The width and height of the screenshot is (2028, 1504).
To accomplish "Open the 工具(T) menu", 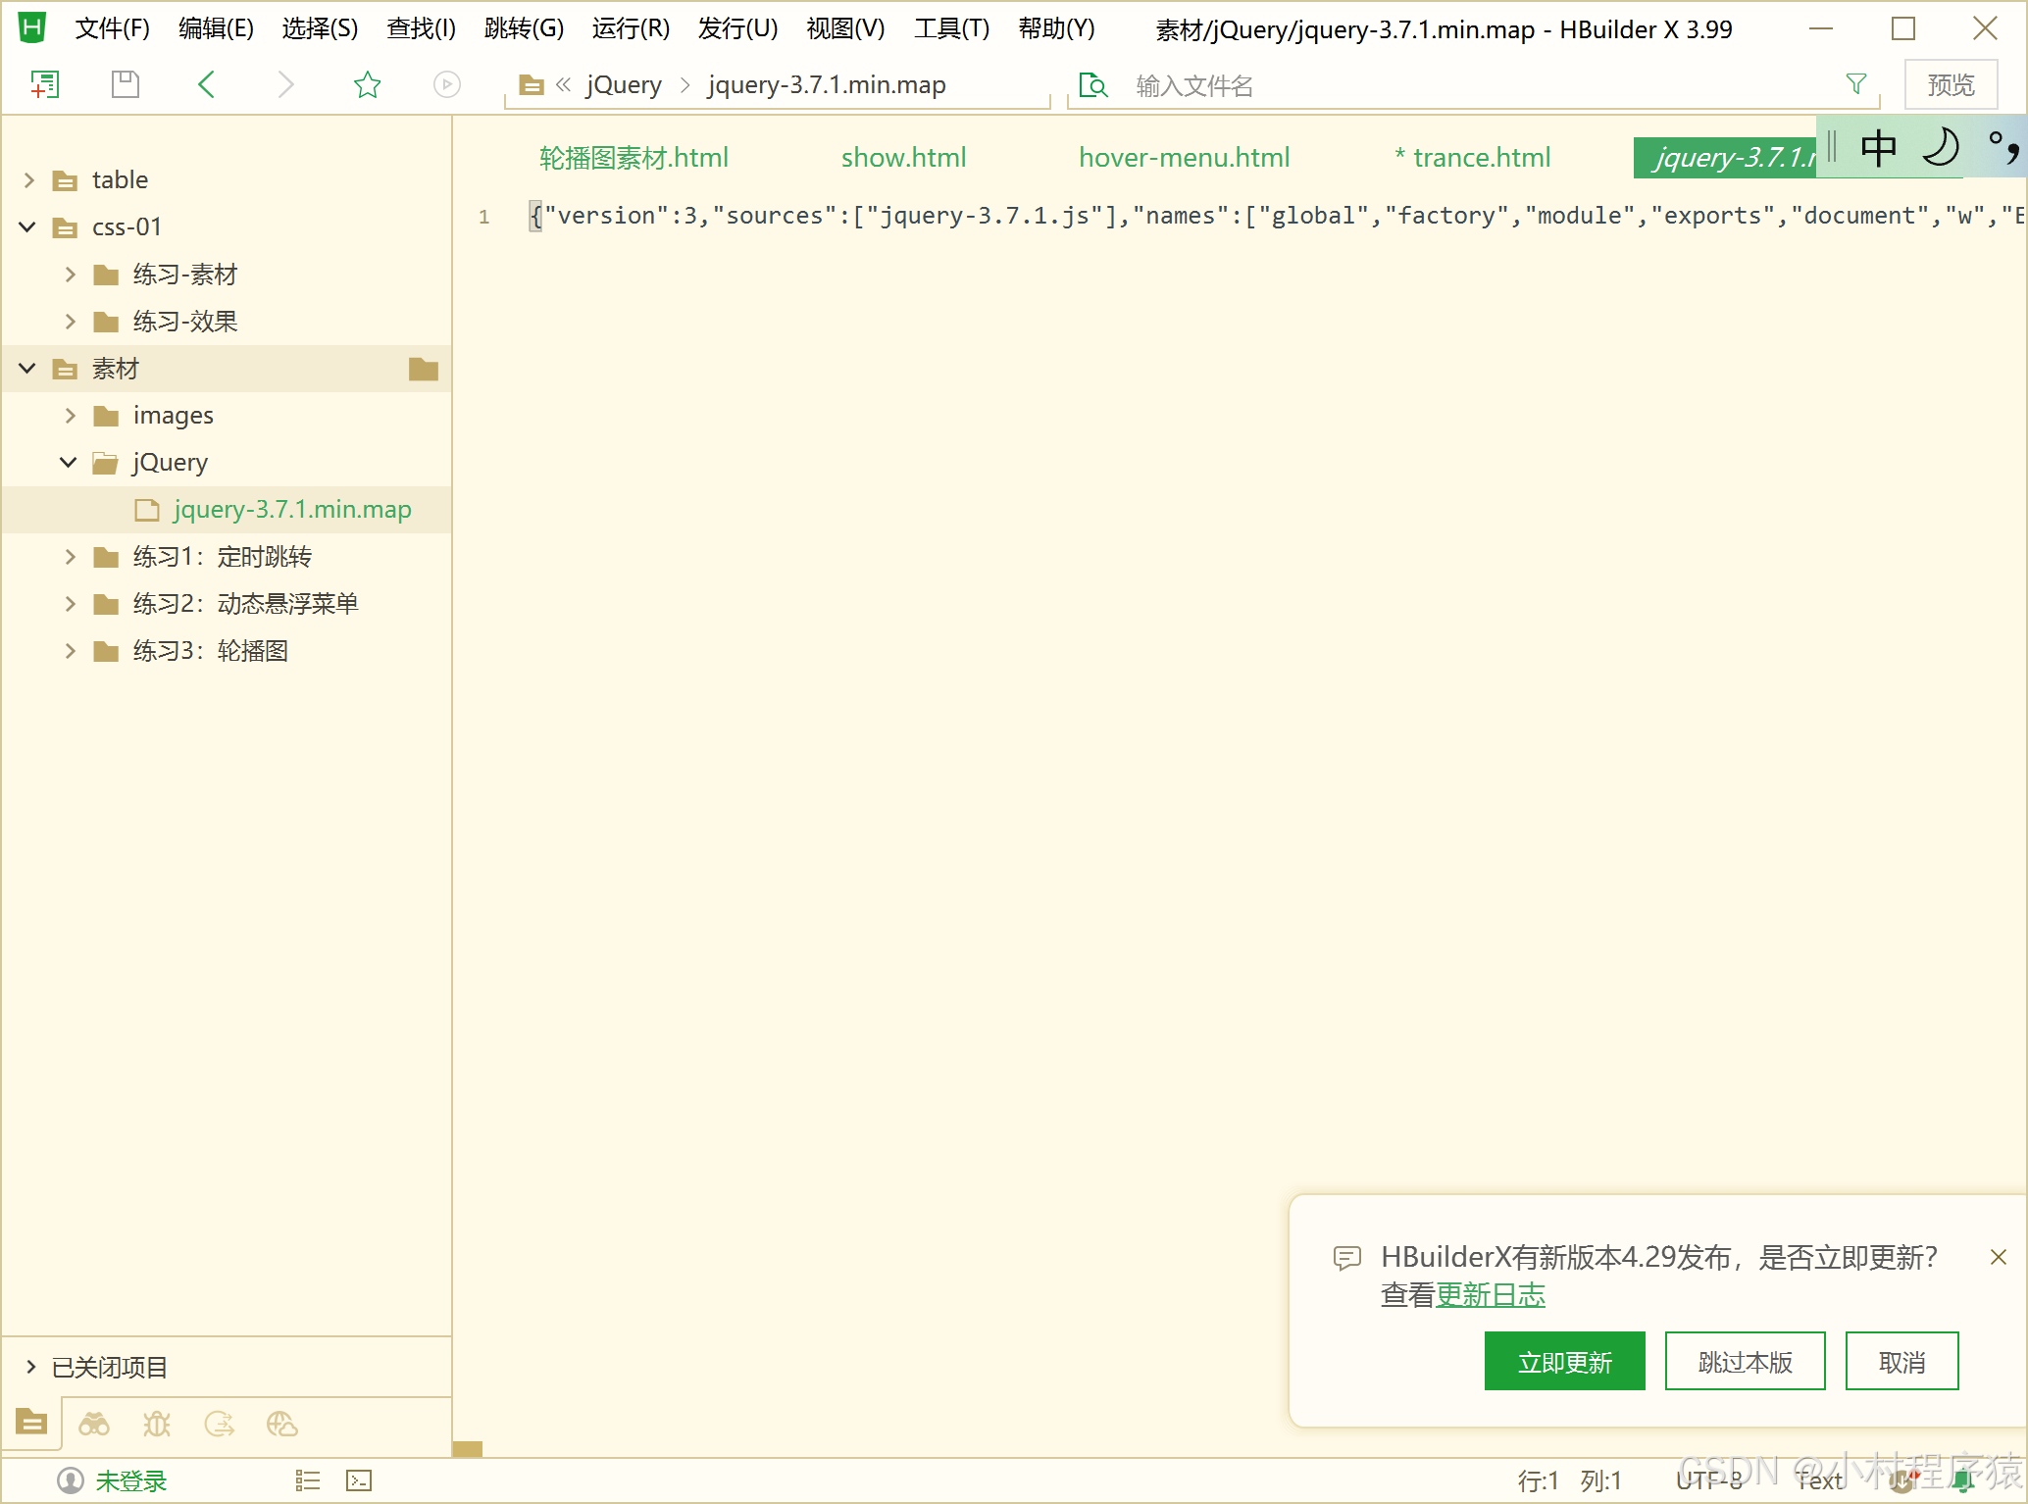I will click(950, 28).
